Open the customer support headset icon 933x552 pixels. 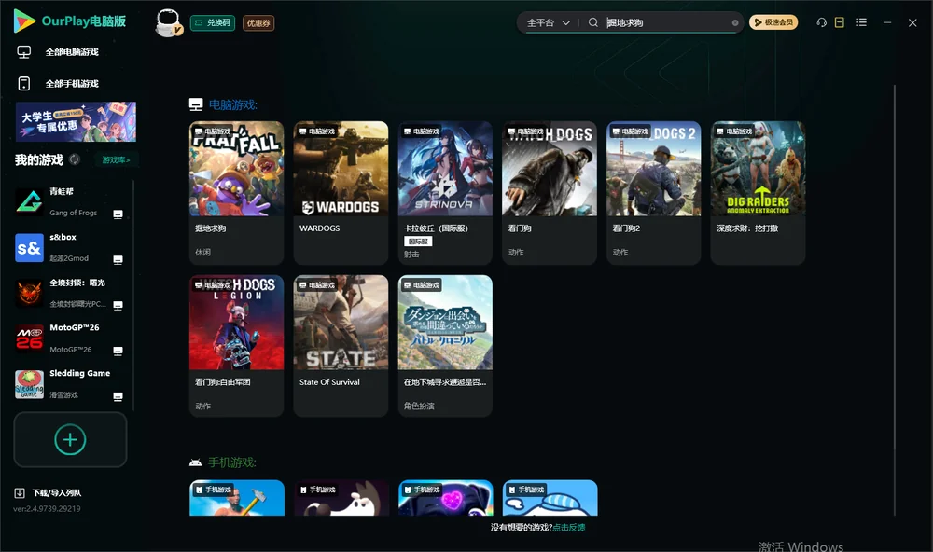pyautogui.click(x=821, y=22)
